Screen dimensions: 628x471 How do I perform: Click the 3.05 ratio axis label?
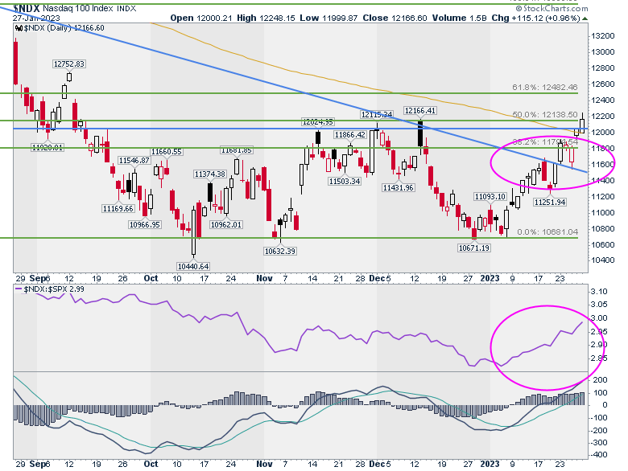coord(599,305)
